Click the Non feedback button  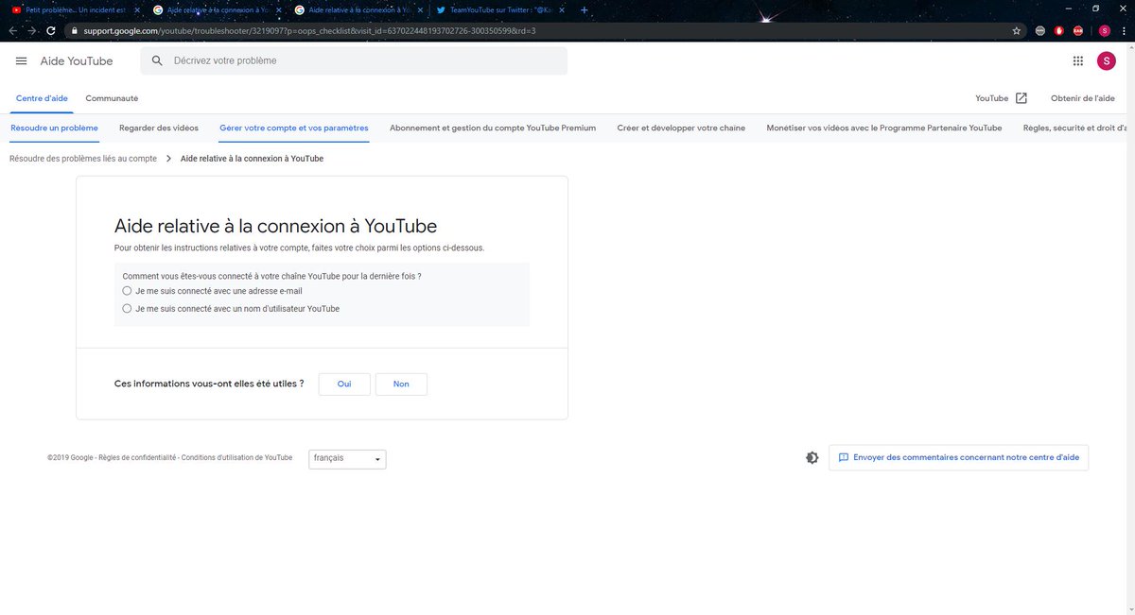coord(401,384)
